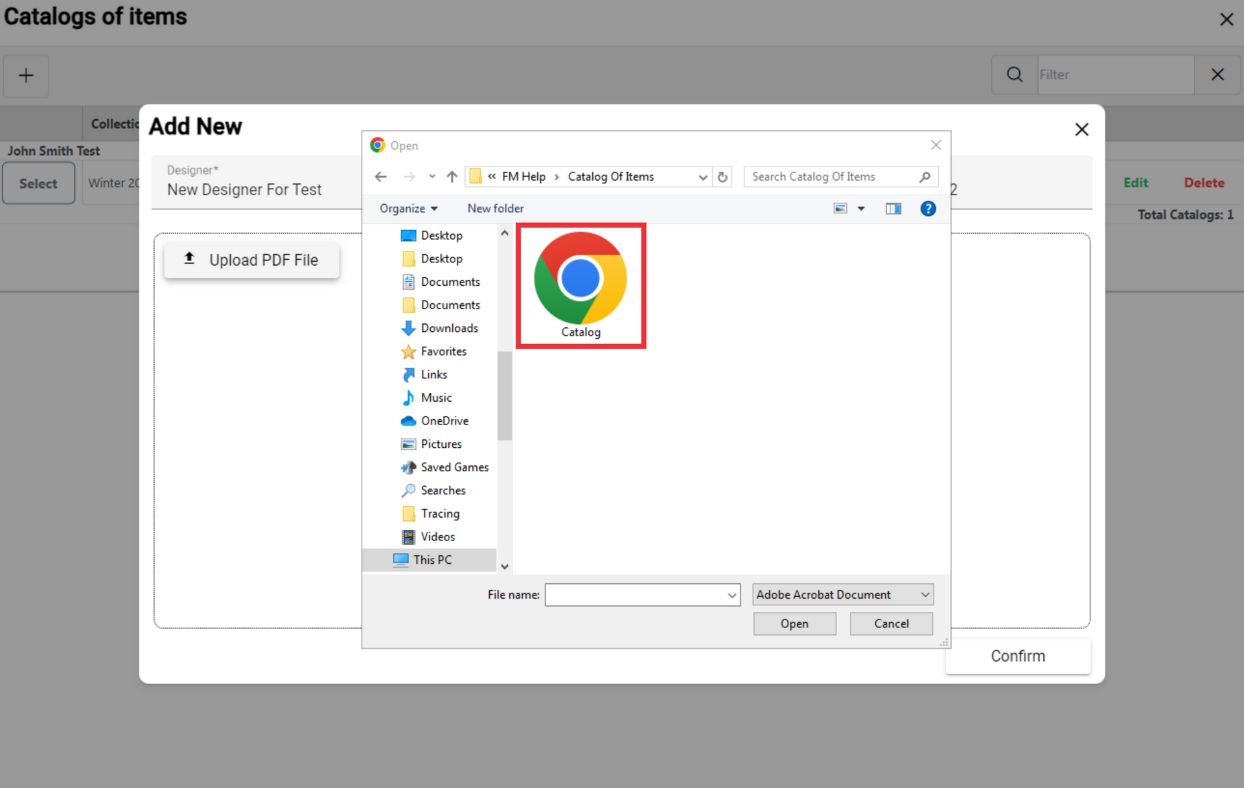Click the Delete link
This screenshot has width=1244, height=788.
[x=1204, y=183]
